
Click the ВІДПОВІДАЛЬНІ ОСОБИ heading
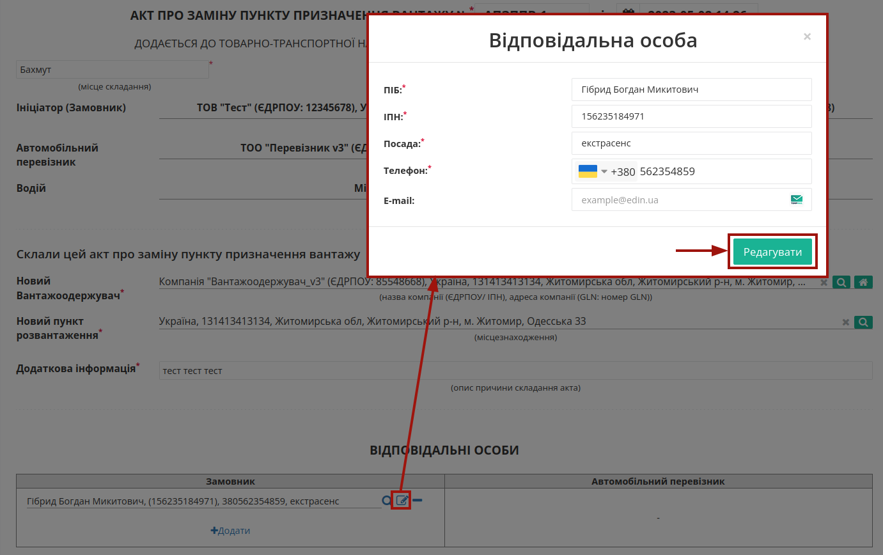(x=444, y=450)
